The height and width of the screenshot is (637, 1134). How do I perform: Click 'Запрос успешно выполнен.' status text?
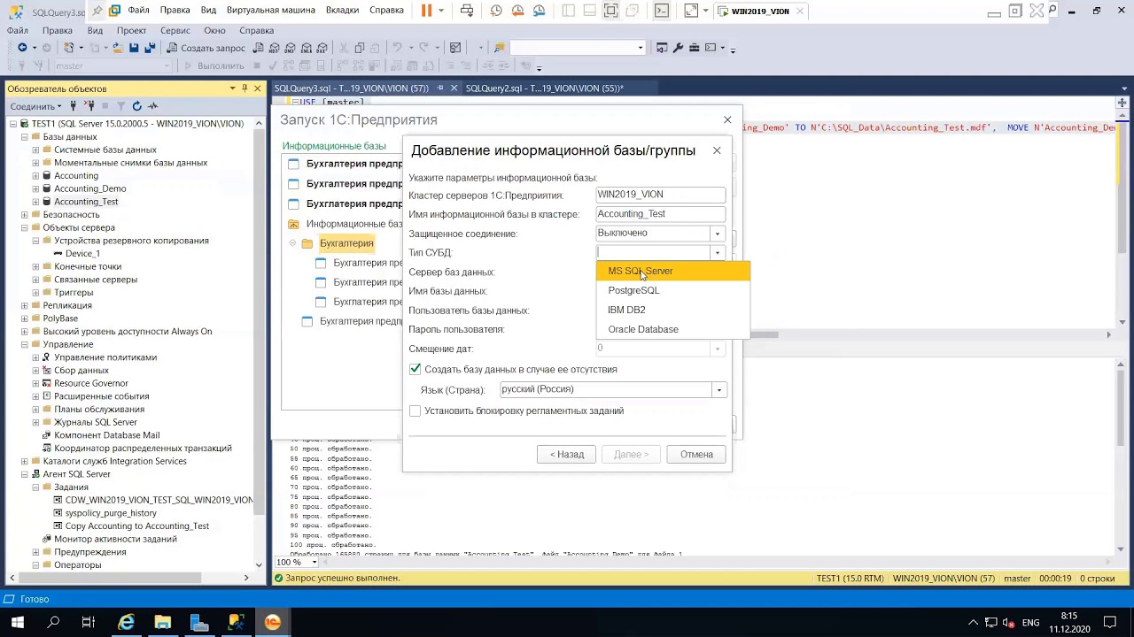[x=343, y=578]
